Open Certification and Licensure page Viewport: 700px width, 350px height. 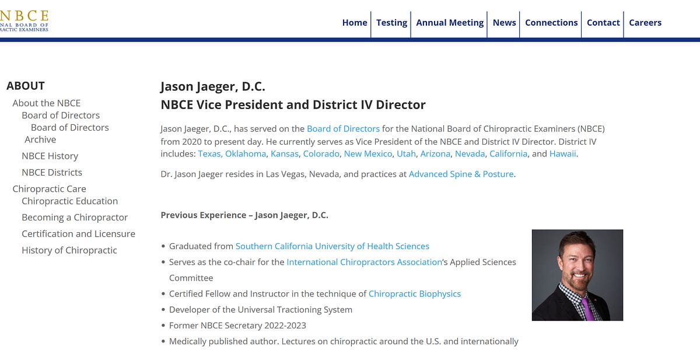[78, 233]
